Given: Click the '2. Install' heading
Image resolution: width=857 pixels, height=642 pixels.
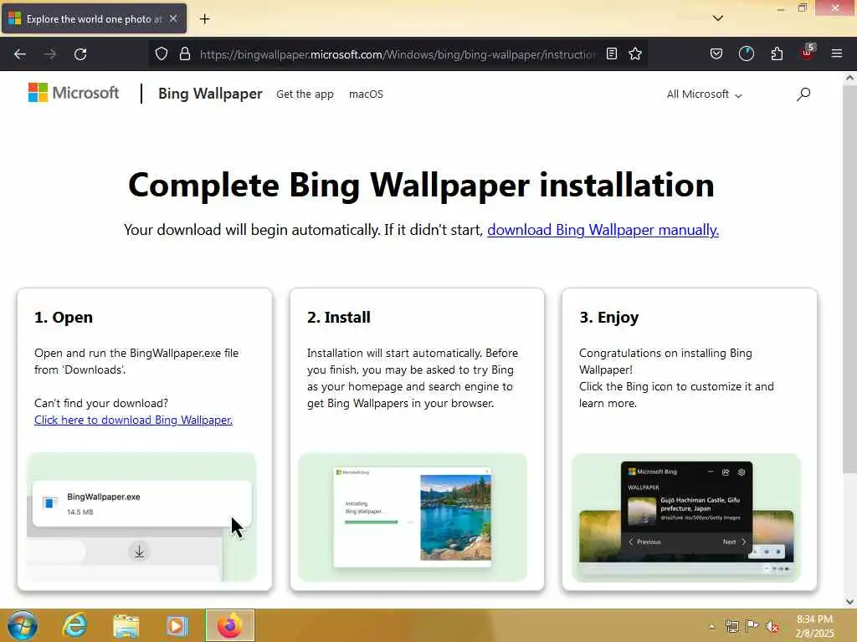Looking at the screenshot, I should (339, 317).
